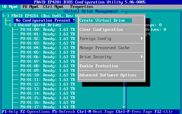Highlight drive P0:01:17 at list bottom
Screen dimensions: 182x114
click(x=47, y=107)
